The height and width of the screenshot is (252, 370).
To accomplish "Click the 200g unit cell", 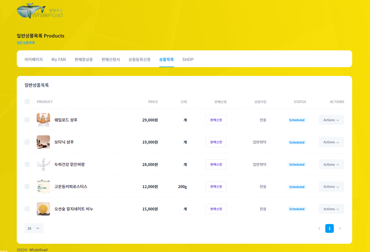I will (x=182, y=186).
